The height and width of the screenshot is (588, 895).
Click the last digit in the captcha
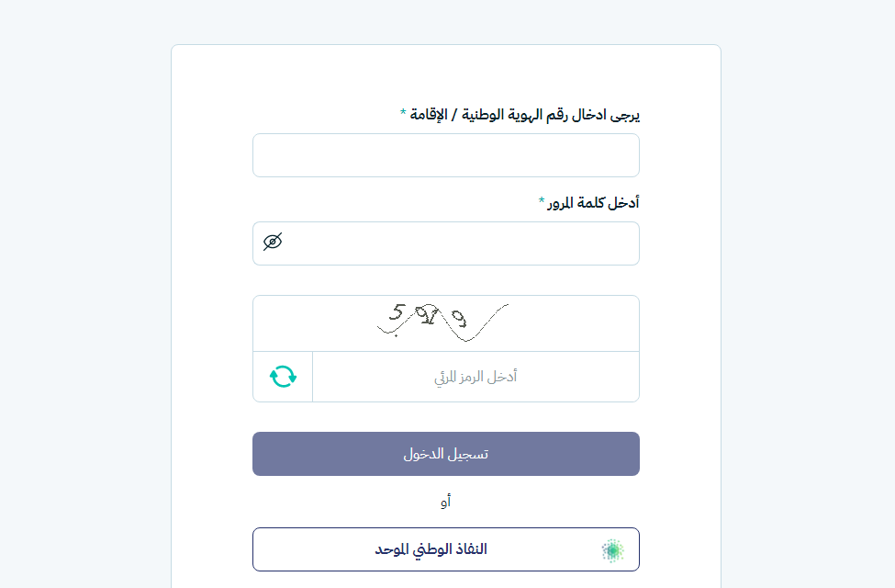click(458, 318)
